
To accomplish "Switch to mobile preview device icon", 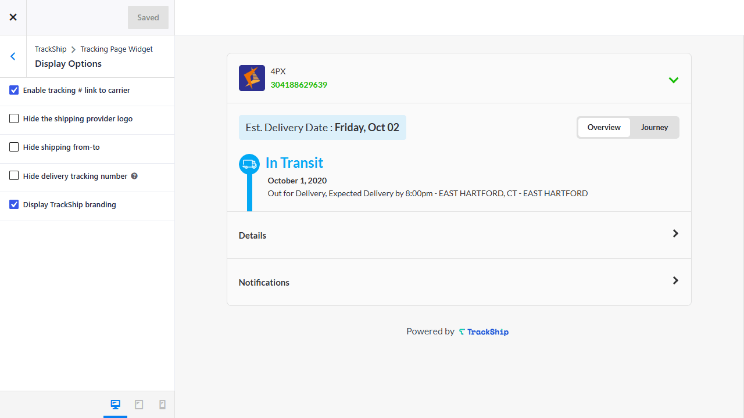I will (x=162, y=405).
